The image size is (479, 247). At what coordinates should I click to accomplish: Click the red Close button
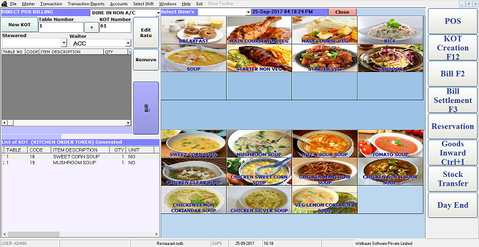[342, 12]
